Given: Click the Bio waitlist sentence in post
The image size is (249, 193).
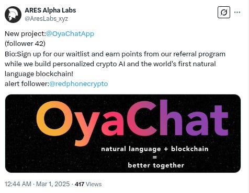Looking at the screenshot, I should (115, 64).
